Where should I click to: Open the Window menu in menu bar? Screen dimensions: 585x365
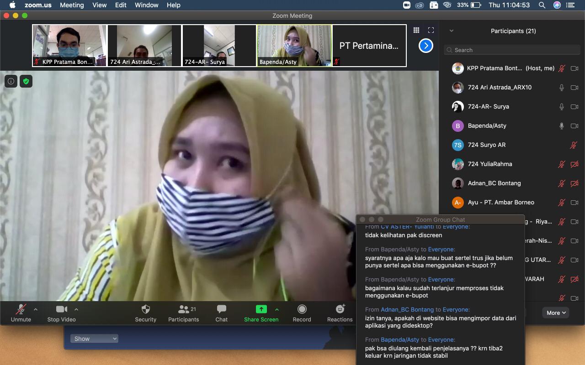(147, 5)
